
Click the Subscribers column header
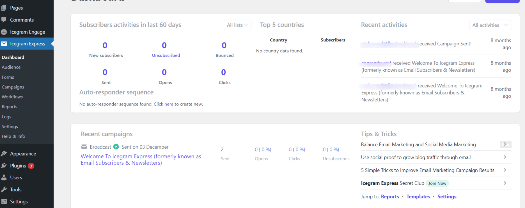(x=333, y=40)
